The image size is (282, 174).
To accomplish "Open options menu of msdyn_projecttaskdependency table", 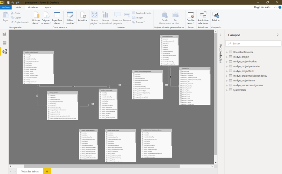I will [x=170, y=130].
